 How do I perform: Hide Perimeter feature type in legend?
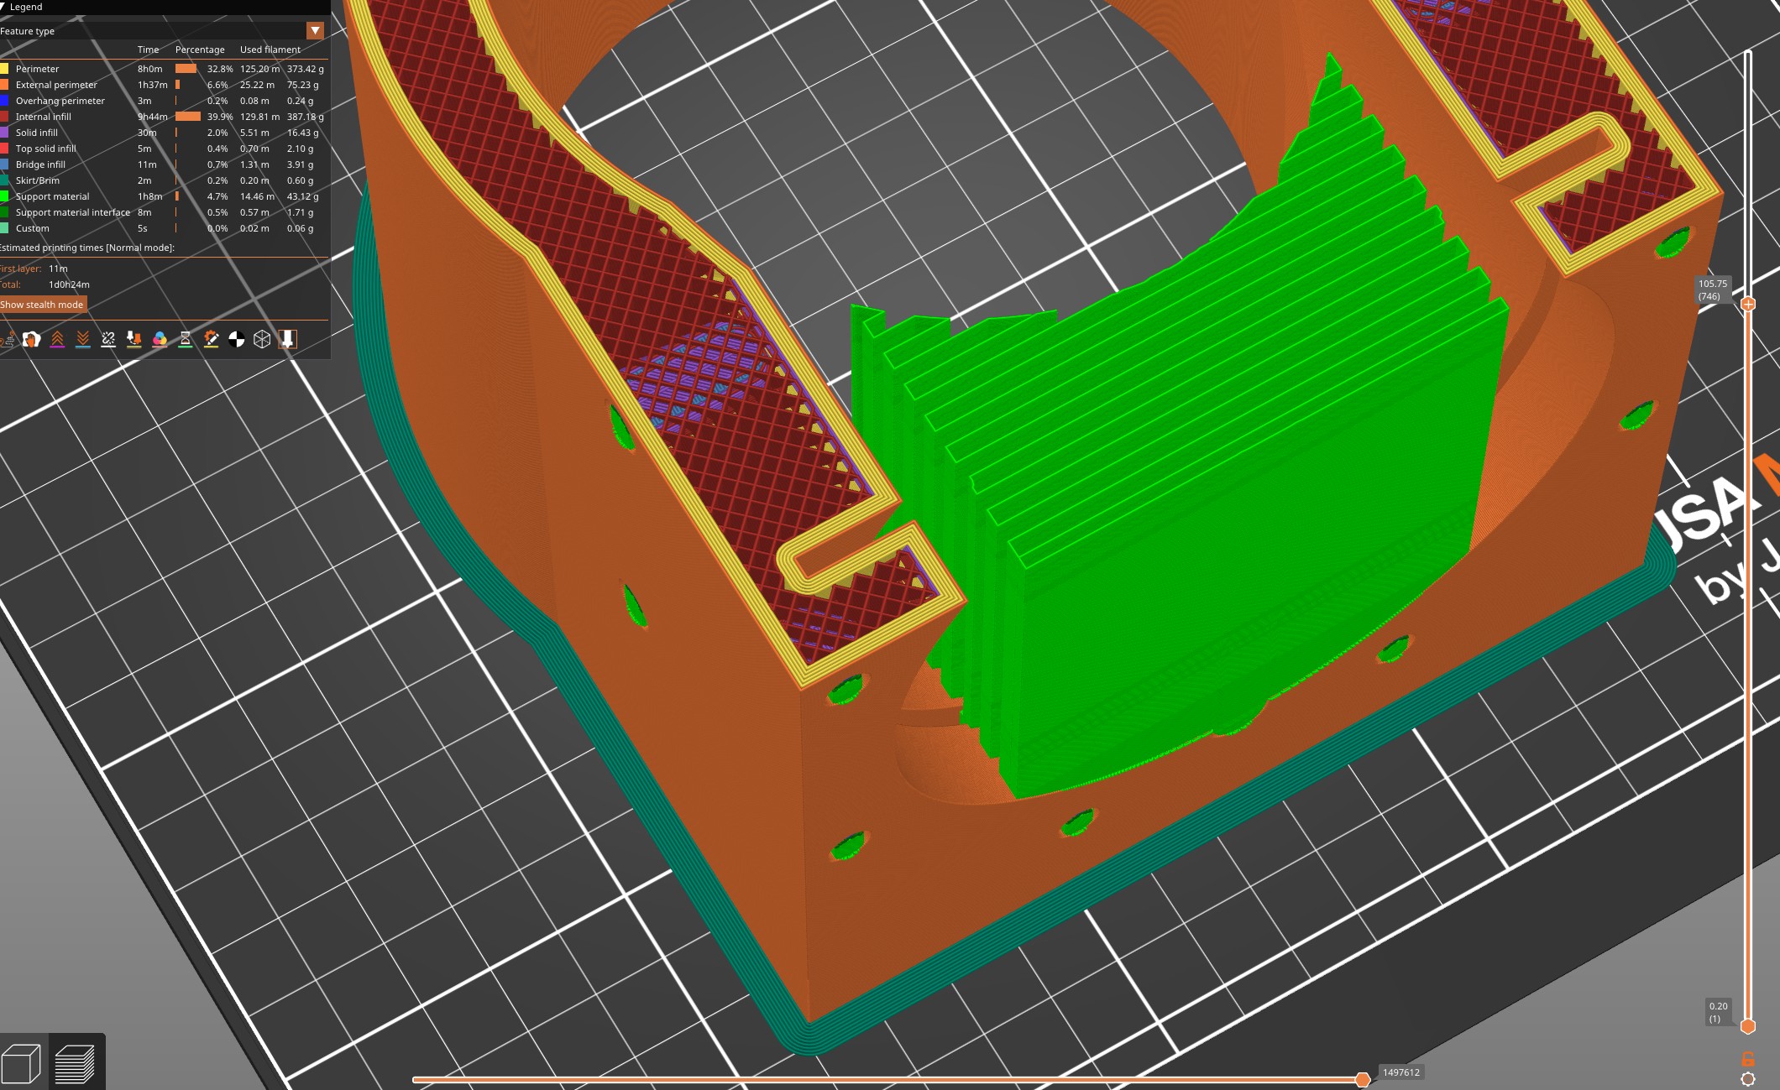(x=162, y=69)
